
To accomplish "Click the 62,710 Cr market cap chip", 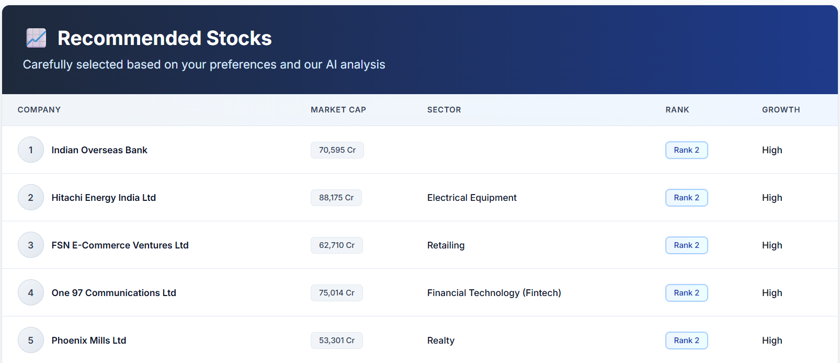I will tap(337, 245).
